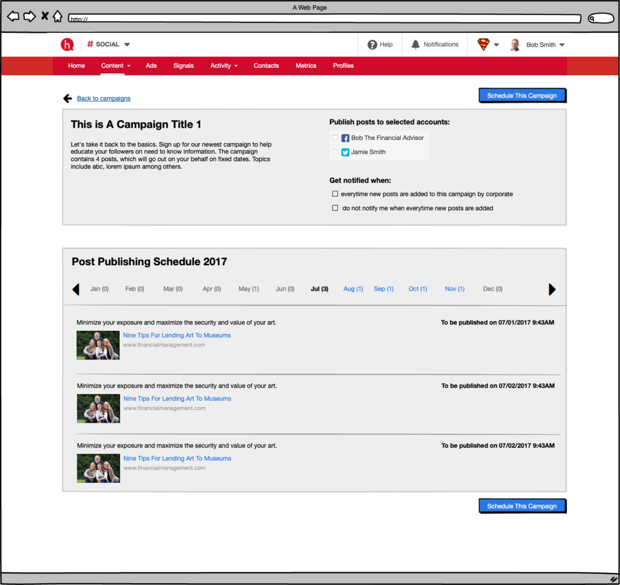The image size is (620, 585).
Task: Switch to the Sep (1) month
Action: [384, 289]
